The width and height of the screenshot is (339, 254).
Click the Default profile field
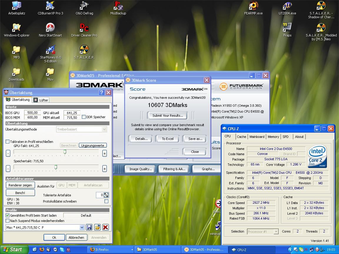(86, 215)
